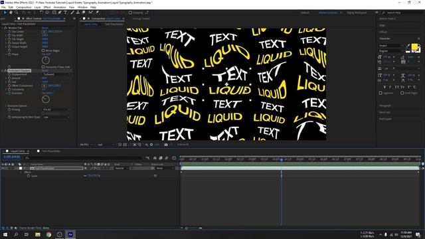
Task: Open File Explorer from the taskbar
Action: (x=38, y=234)
